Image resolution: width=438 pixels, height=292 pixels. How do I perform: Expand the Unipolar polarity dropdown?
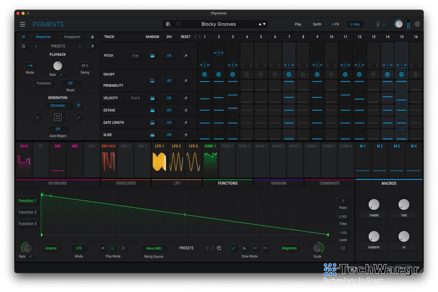point(51,248)
